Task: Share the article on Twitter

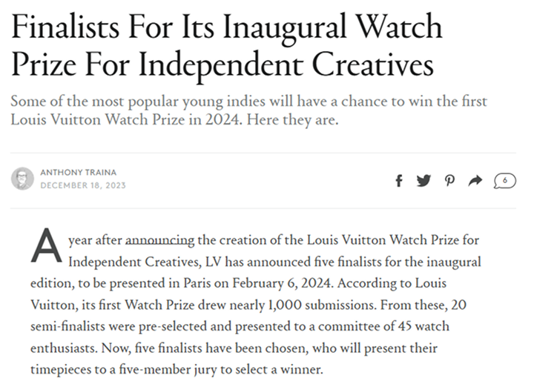Action: (x=423, y=181)
